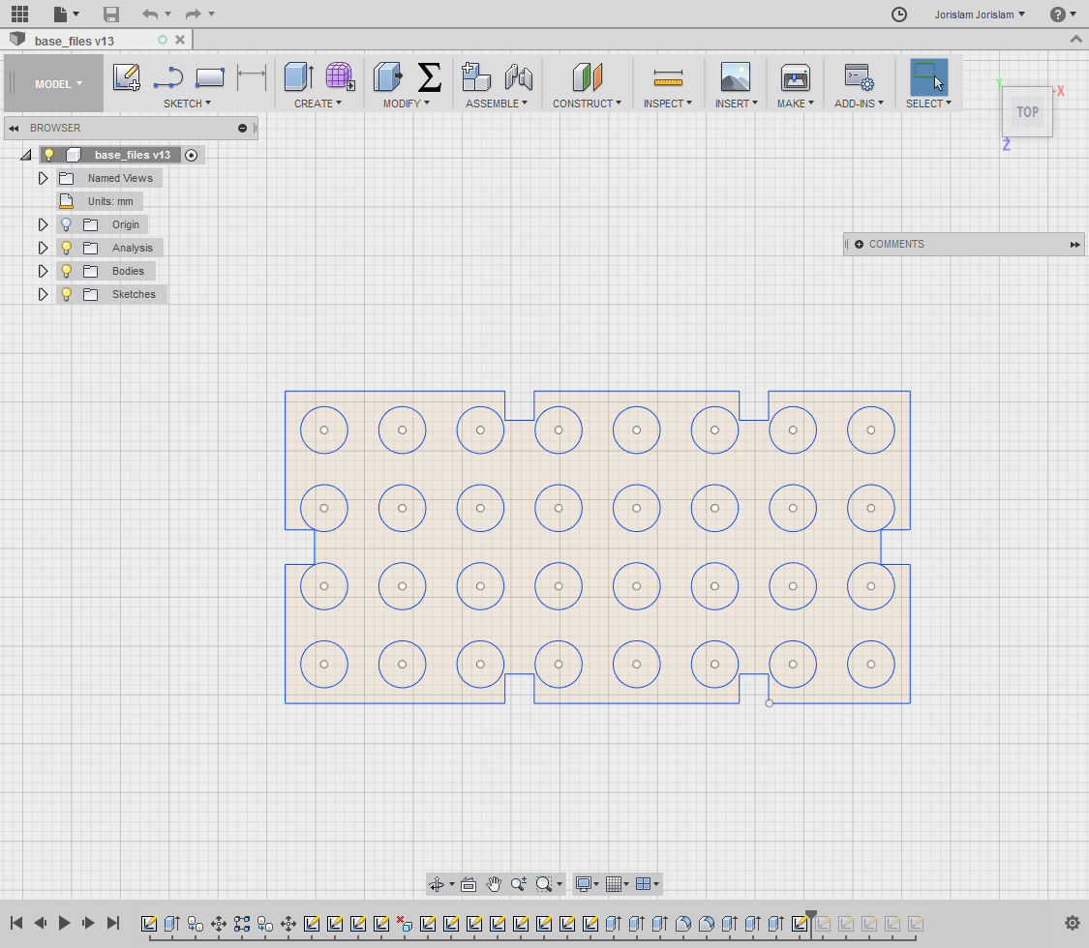Select the sketch Rectangle tool icon
1089x948 pixels.
(x=210, y=77)
